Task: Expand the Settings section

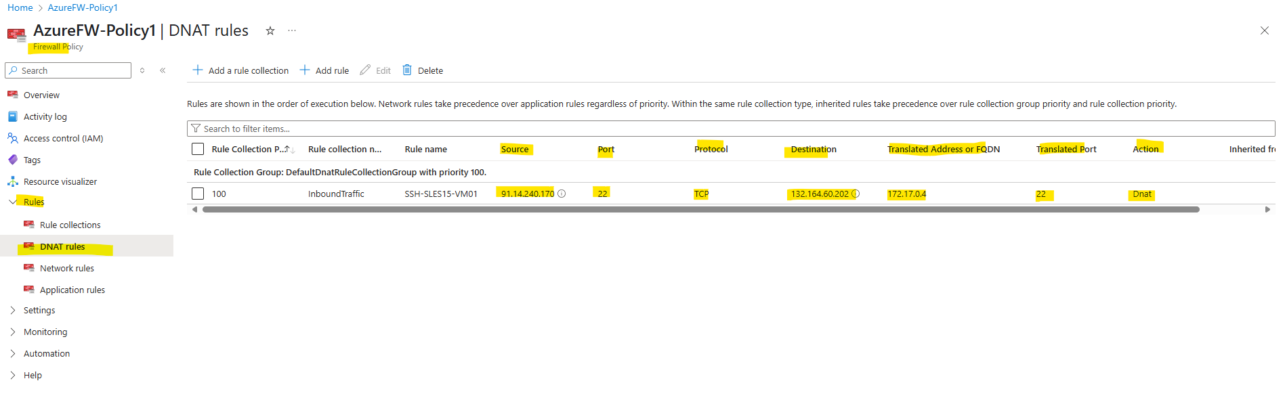Action: [x=13, y=310]
